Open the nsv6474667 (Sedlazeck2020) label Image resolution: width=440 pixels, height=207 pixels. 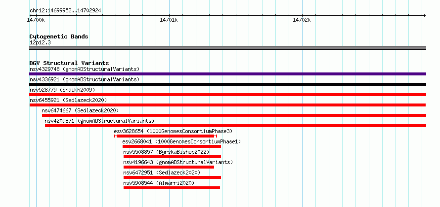[x=80, y=110]
